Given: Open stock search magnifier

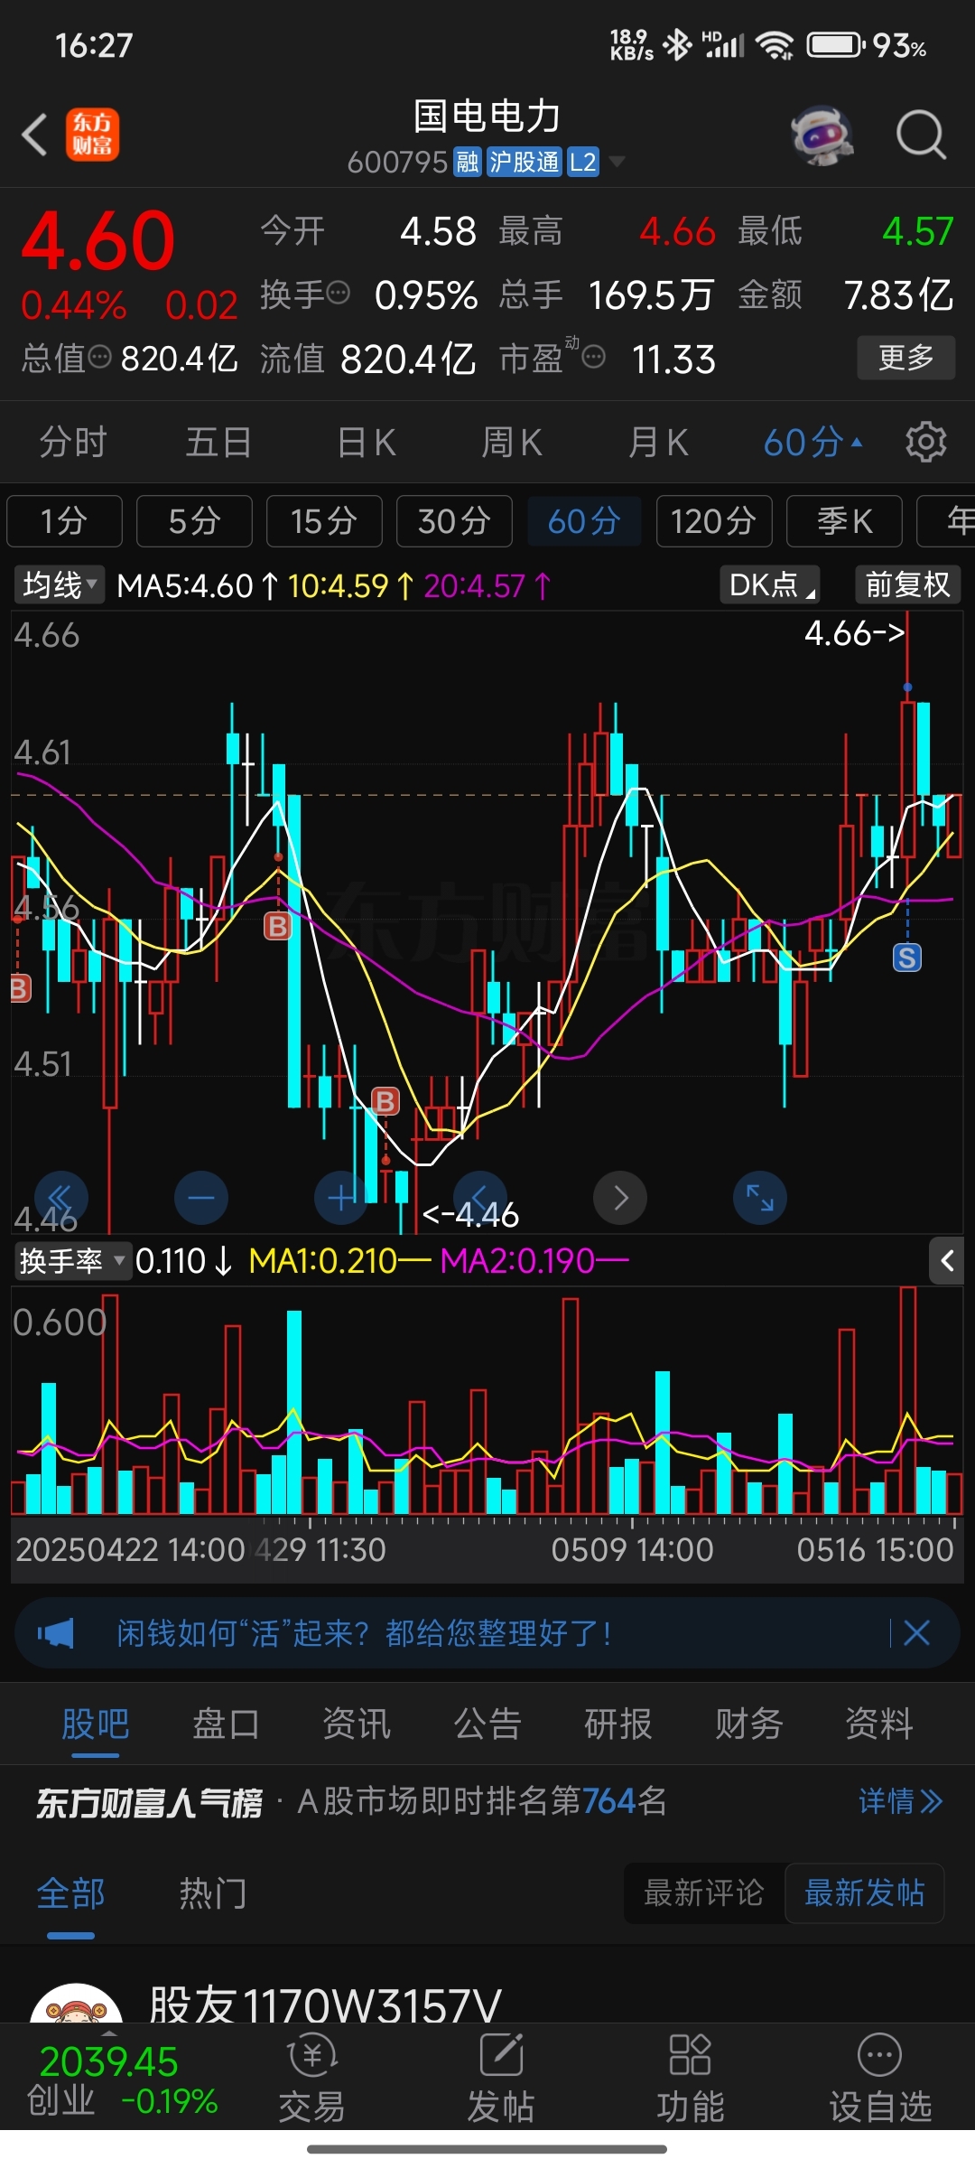Looking at the screenshot, I should pyautogui.click(x=921, y=135).
